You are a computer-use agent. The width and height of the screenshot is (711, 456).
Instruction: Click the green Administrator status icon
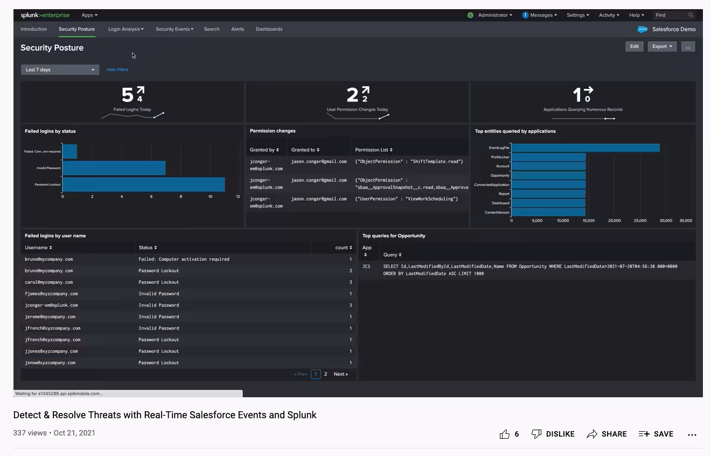[x=470, y=15]
